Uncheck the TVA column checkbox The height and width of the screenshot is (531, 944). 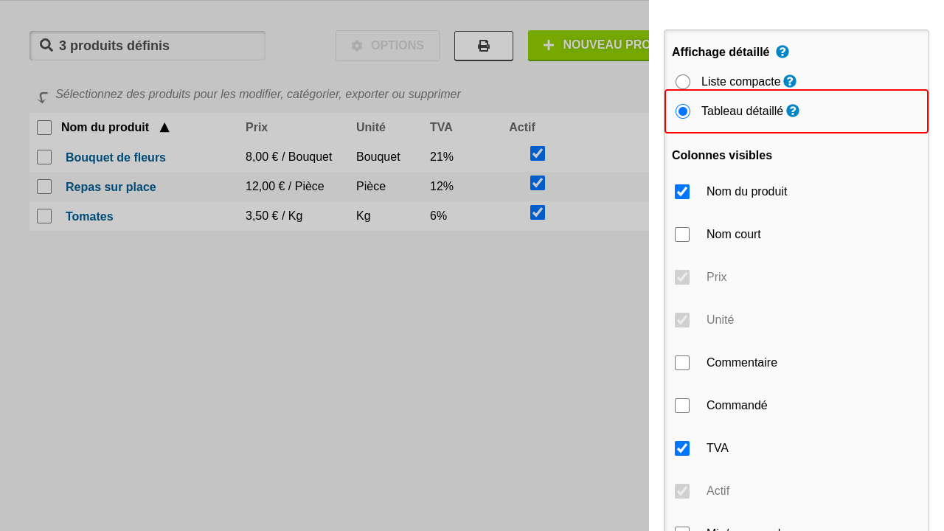pos(682,448)
